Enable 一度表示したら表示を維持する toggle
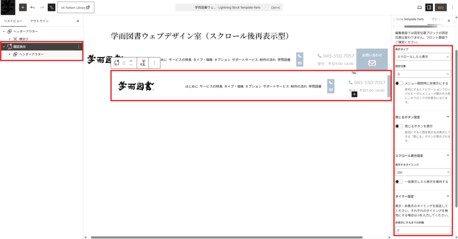Viewport: 458px width, 239px height. tap(399, 182)
